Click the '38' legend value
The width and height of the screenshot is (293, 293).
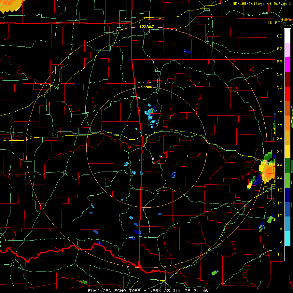pos(280,126)
